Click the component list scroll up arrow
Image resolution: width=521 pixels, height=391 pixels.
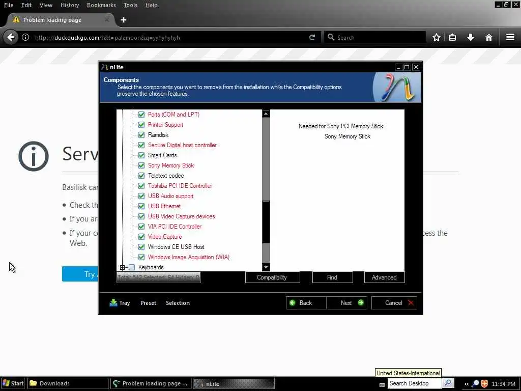coord(266,114)
